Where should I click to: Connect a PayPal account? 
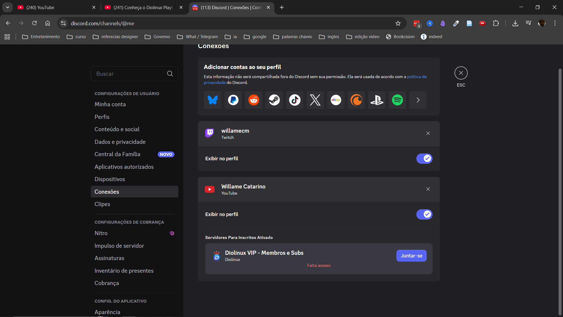[x=233, y=100]
